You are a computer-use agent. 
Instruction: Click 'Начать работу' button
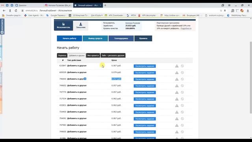click(x=69, y=39)
